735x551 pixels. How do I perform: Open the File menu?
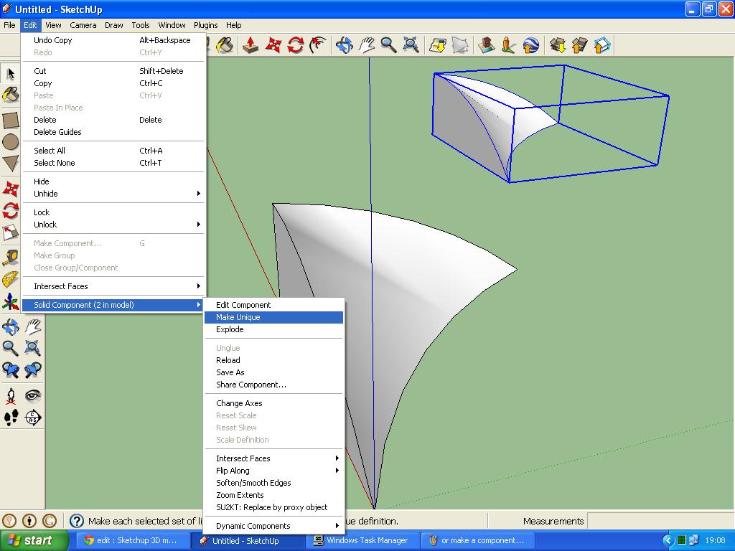pos(9,25)
